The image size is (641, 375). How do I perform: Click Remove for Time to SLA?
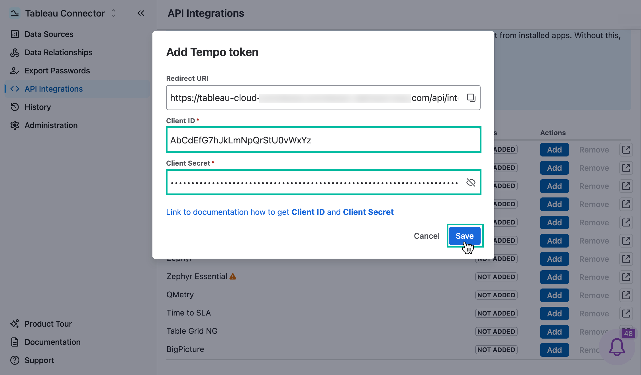pos(594,314)
